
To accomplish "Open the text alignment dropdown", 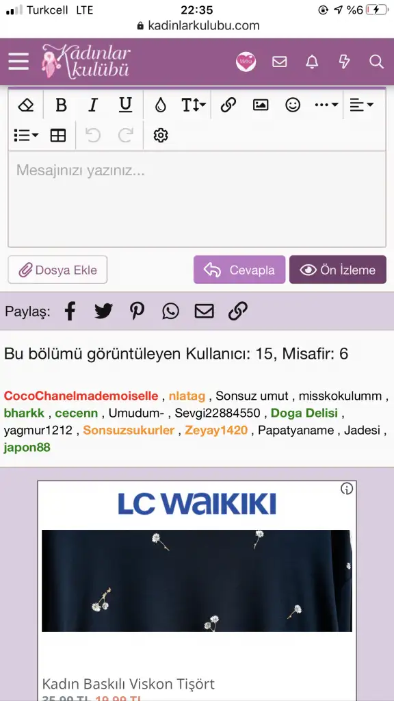I will pos(361,105).
